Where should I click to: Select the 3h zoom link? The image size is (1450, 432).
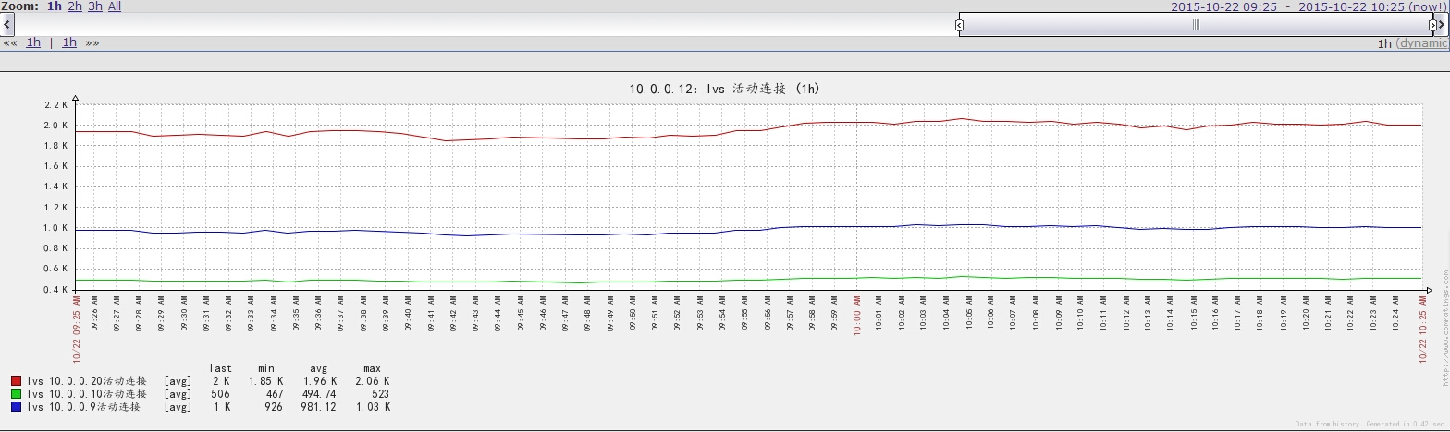[x=95, y=6]
